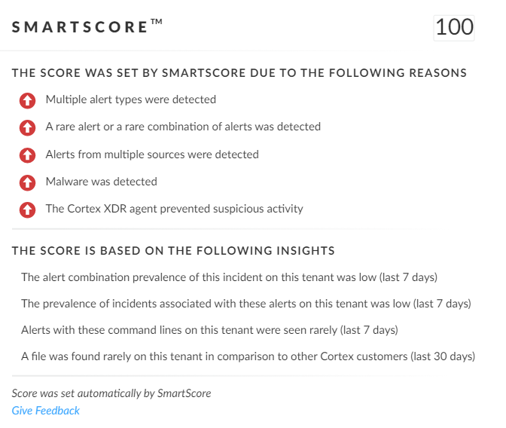Click red arrow icon beside Cortex XDR agent prevented
The image size is (506, 428).
[x=27, y=209]
